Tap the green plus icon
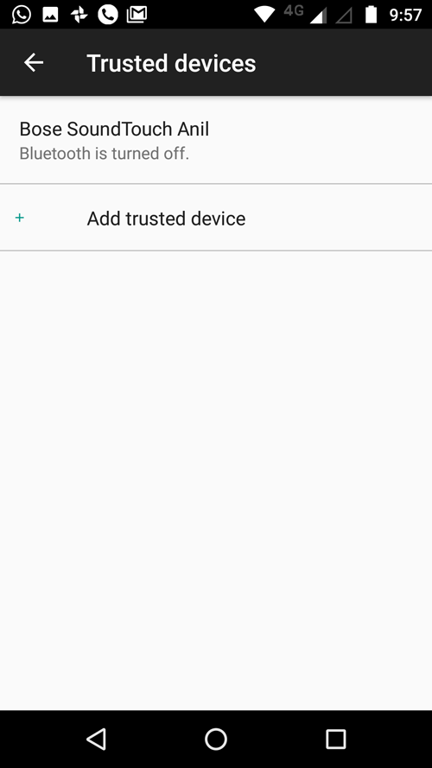 (x=20, y=218)
